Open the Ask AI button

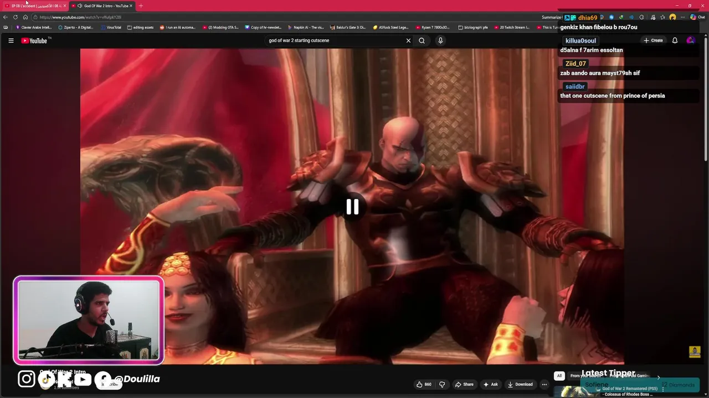491,384
